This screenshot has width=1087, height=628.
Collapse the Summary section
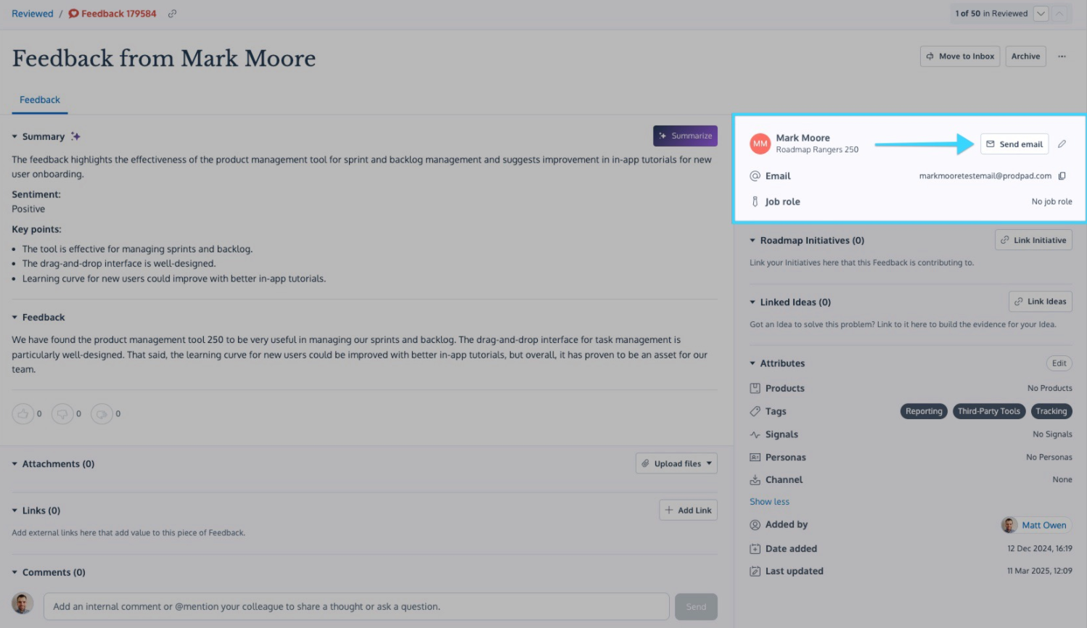[x=15, y=136]
